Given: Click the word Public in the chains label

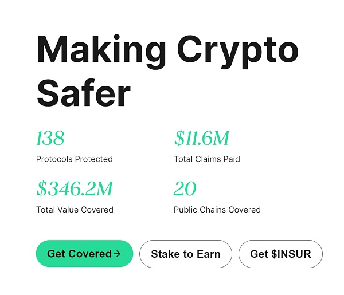Looking at the screenshot, I should click(x=186, y=210).
